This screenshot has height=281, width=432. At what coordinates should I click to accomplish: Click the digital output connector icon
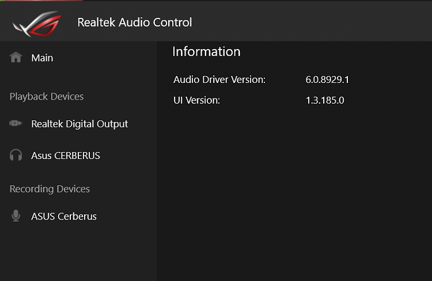(x=16, y=123)
